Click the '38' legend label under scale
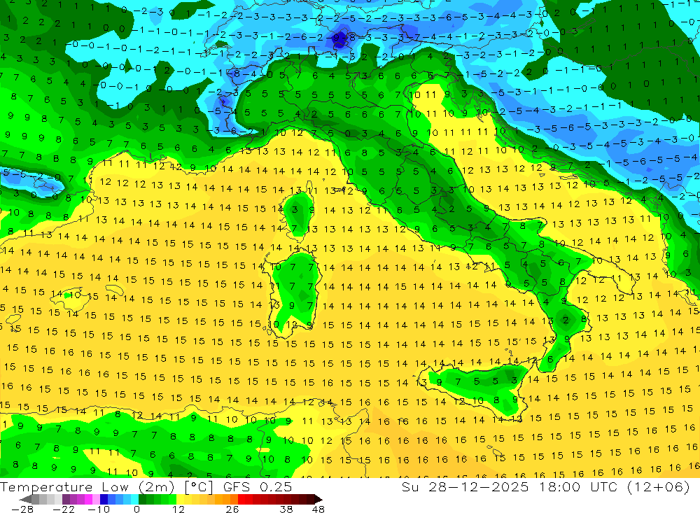 pyautogui.click(x=286, y=509)
